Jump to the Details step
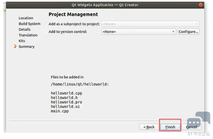The height and width of the screenshot is (139, 213). pyautogui.click(x=24, y=29)
